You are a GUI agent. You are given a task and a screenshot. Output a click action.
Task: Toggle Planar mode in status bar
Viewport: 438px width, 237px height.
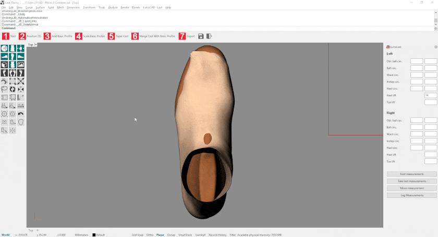click(x=161, y=235)
